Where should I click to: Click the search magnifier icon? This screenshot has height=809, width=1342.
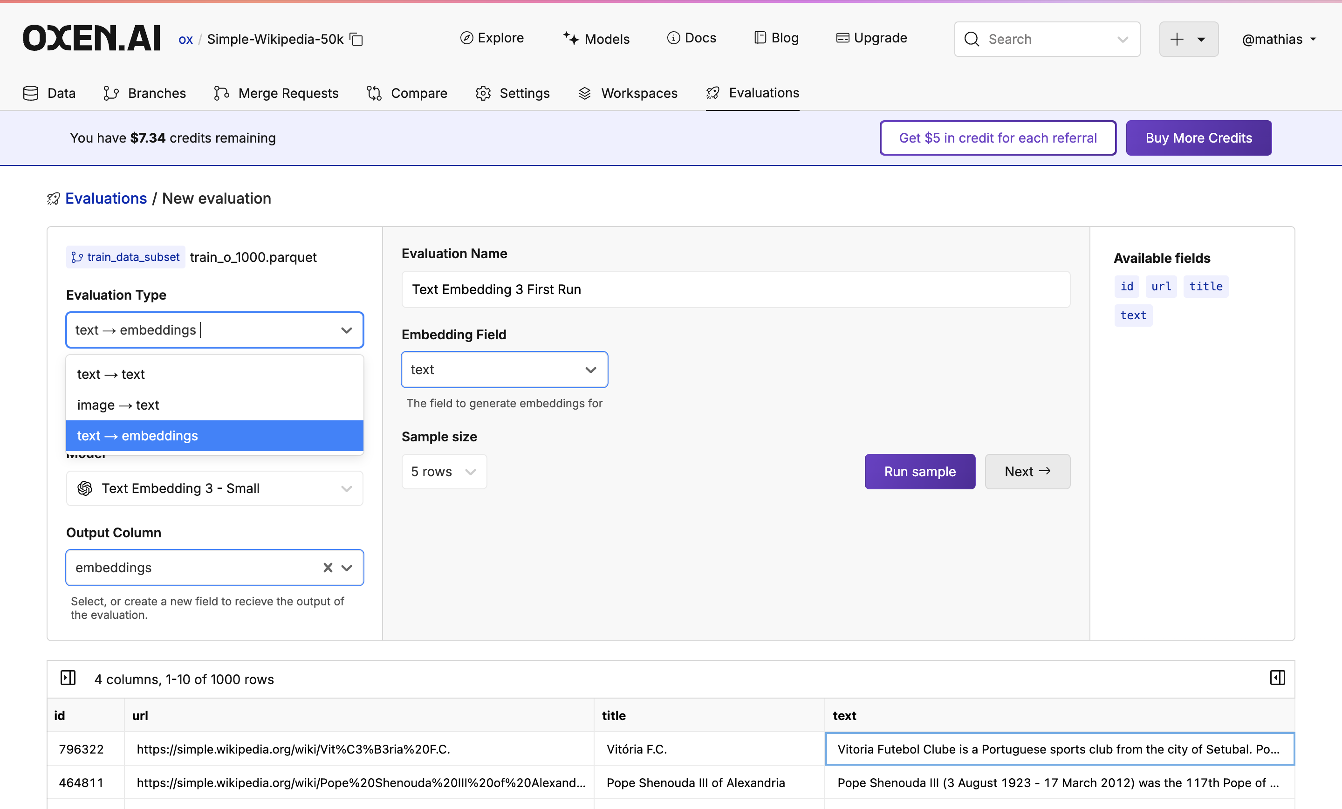[972, 39]
